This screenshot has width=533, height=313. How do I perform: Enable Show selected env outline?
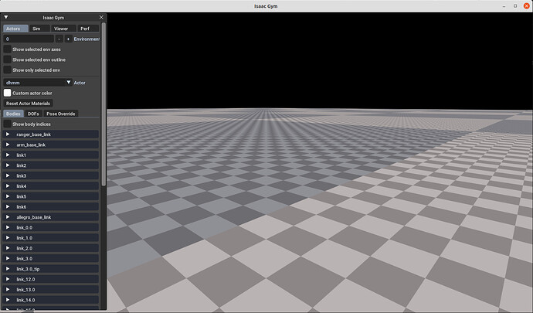[7, 60]
